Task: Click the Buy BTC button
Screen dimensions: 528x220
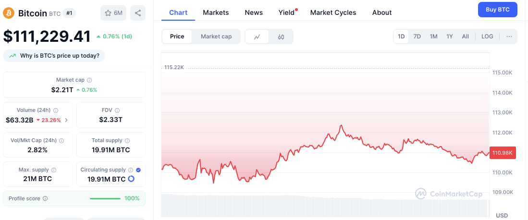Action: click(x=497, y=10)
